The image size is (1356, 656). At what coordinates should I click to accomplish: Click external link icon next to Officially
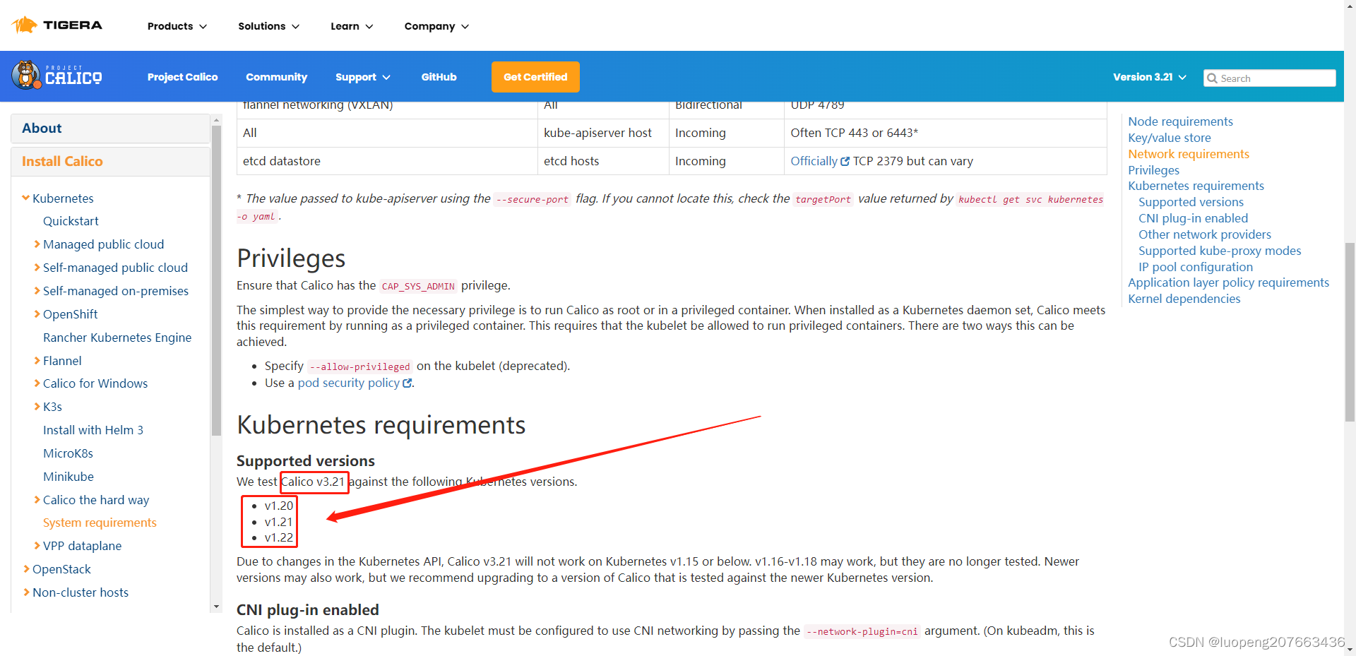[845, 162]
